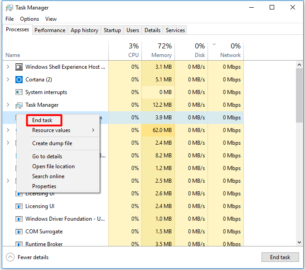Open the View menu
Image resolution: width=305 pixels, height=270 pixels.
pos(51,19)
